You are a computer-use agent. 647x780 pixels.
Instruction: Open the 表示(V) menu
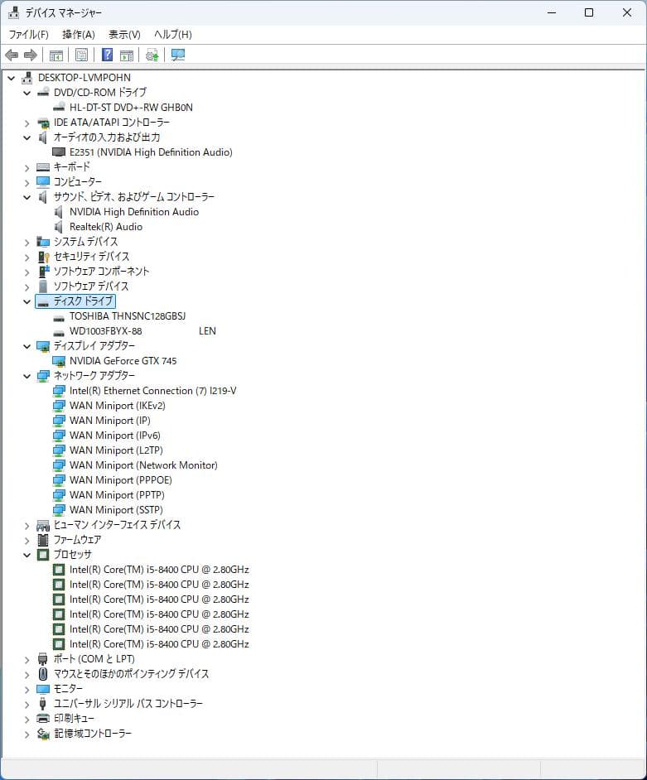pos(124,34)
